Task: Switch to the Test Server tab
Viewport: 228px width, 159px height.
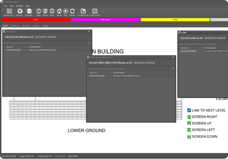Action: coord(26,25)
